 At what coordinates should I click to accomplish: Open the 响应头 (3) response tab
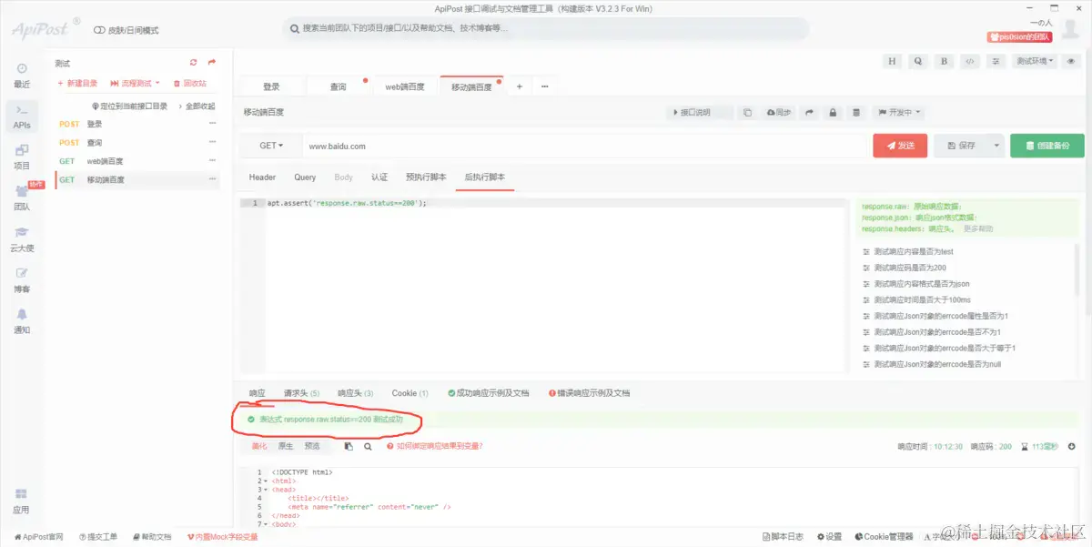point(355,393)
